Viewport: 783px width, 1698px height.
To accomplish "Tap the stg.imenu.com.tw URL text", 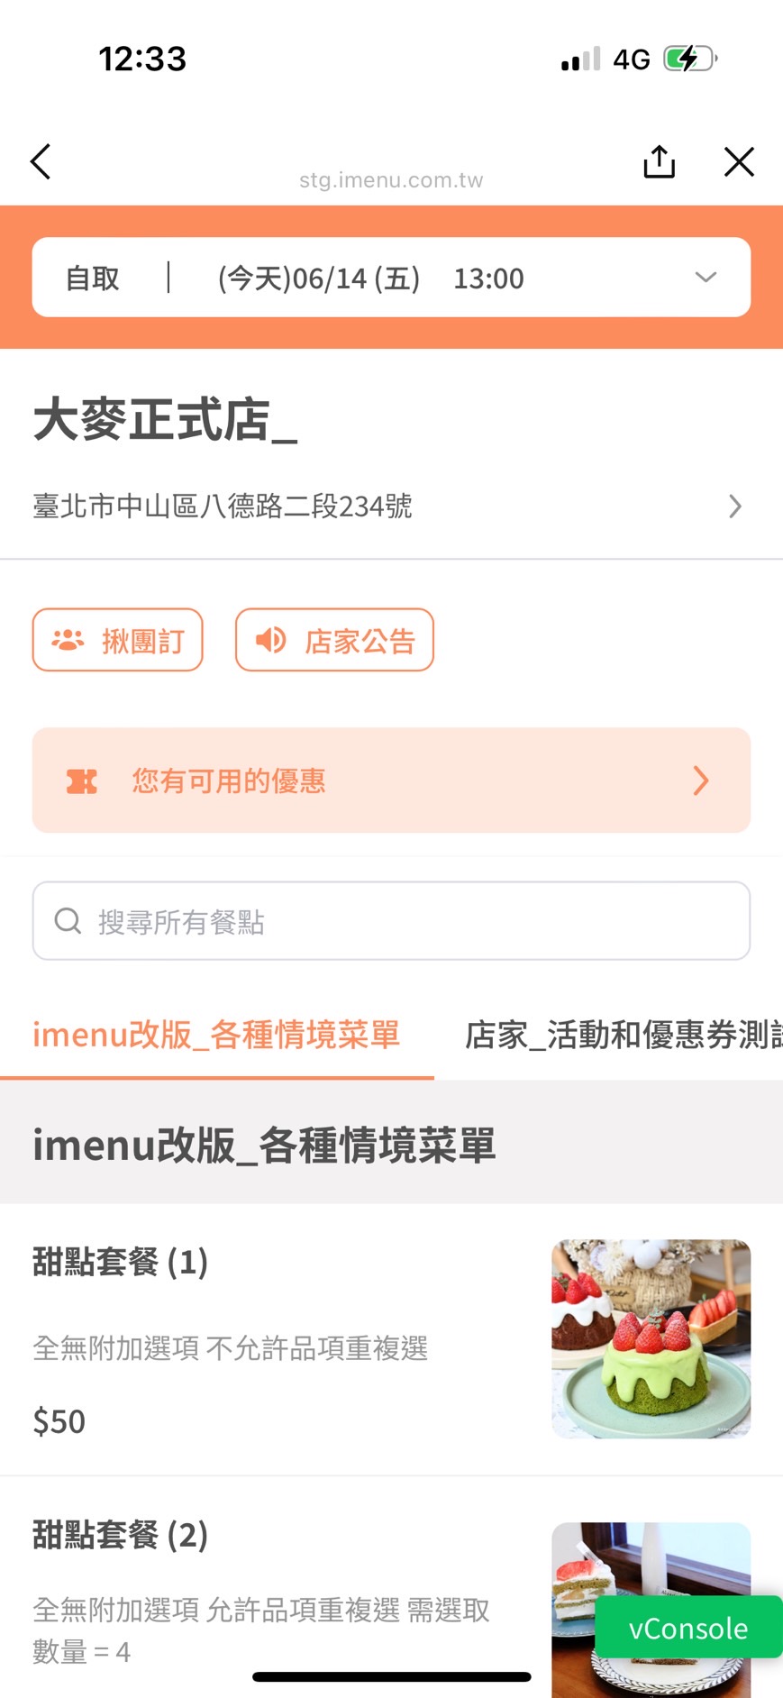I will point(391,180).
